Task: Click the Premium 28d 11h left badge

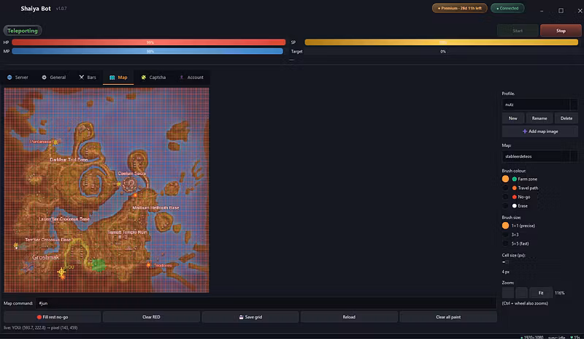Action: click(x=460, y=8)
